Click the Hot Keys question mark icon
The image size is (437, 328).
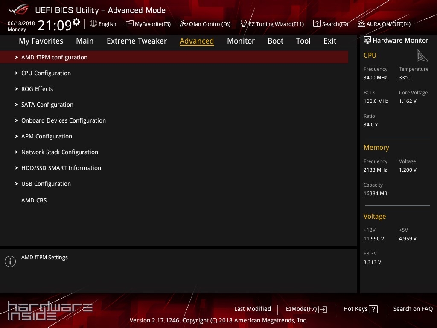(x=373, y=309)
